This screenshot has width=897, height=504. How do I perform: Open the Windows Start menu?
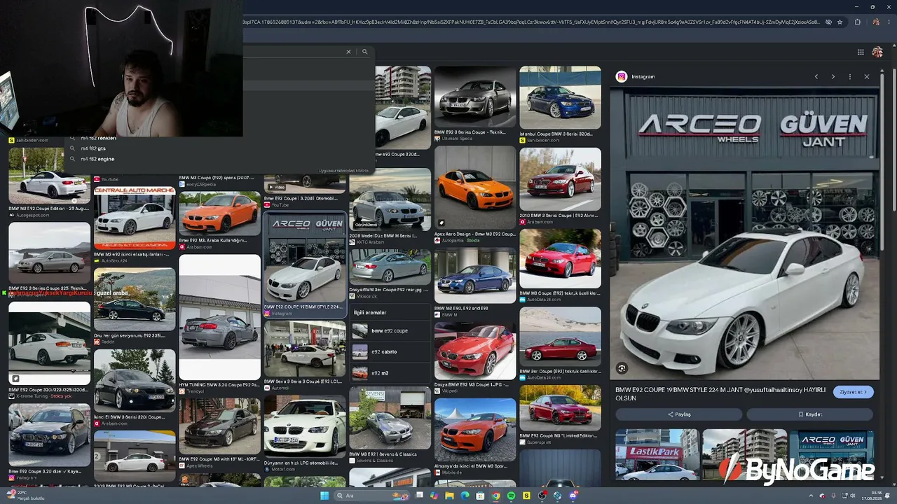pyautogui.click(x=324, y=496)
